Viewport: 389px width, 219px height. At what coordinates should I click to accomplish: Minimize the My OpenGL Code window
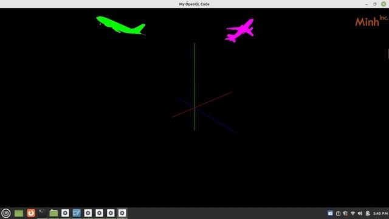coord(367,4)
